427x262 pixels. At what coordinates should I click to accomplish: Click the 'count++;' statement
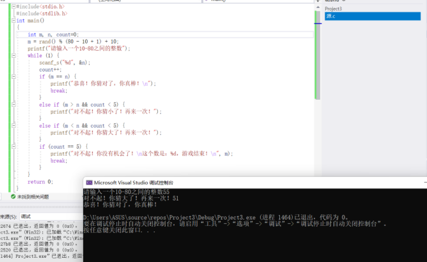pos(50,70)
